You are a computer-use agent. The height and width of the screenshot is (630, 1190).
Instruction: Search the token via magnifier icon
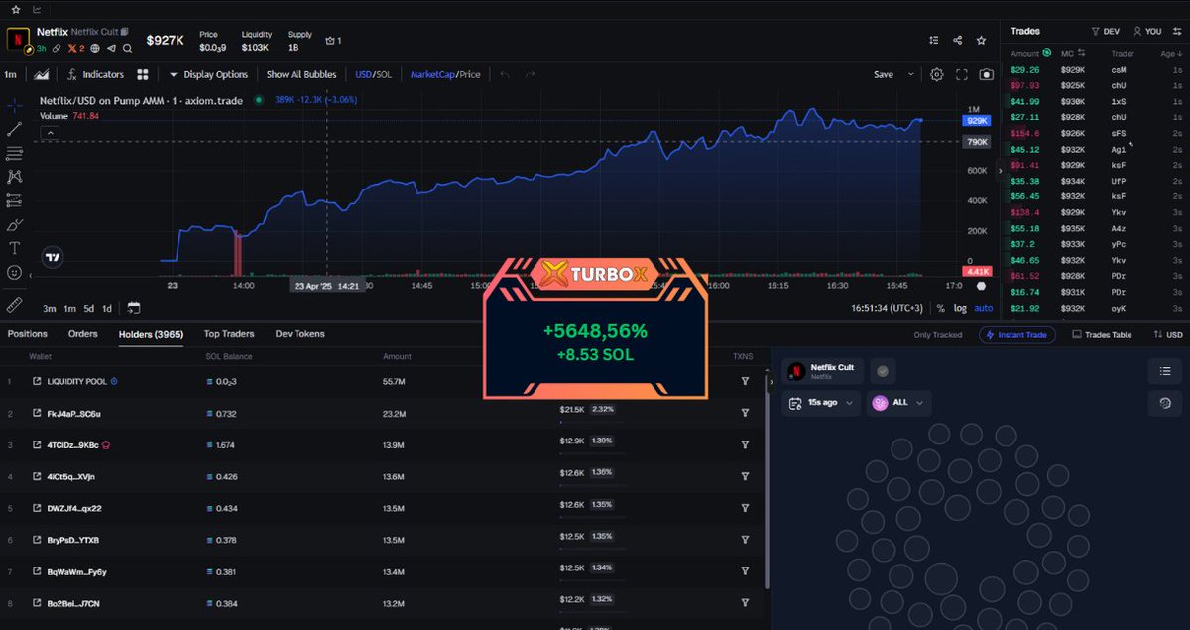[126, 48]
